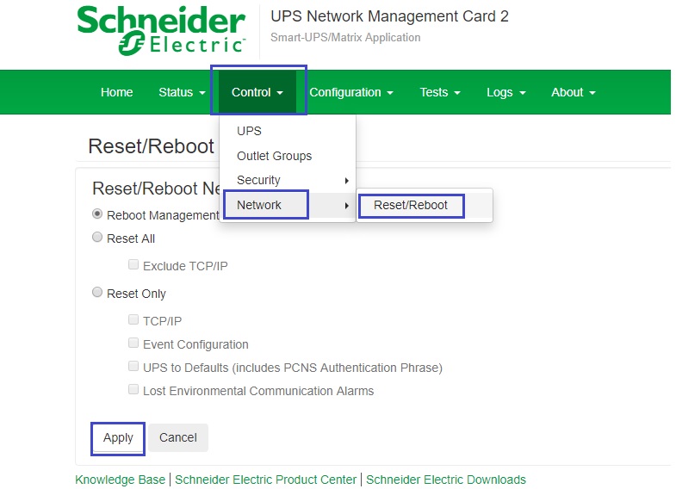Select UPS in the Control menu

coord(249,131)
